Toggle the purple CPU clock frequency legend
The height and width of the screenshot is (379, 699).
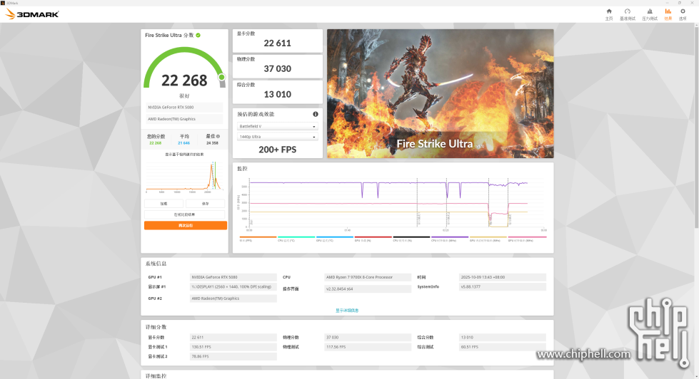pos(449,239)
